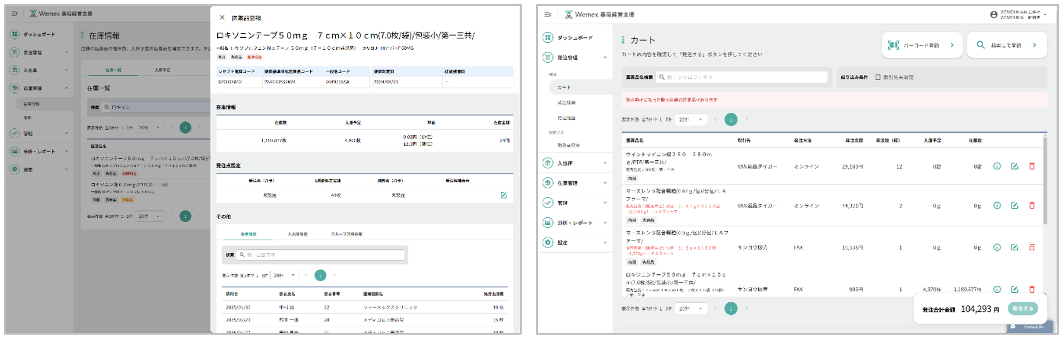Show info for the 44,321円 マーズレン row
Screen dimensions: 1062x337
(997, 206)
